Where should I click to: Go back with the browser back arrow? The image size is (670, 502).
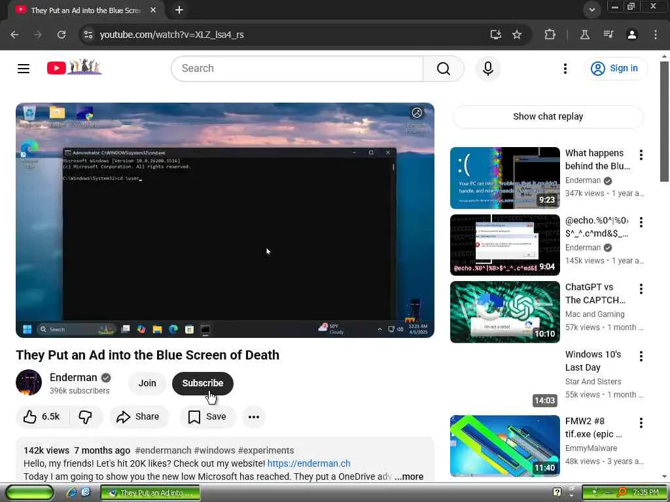point(14,35)
